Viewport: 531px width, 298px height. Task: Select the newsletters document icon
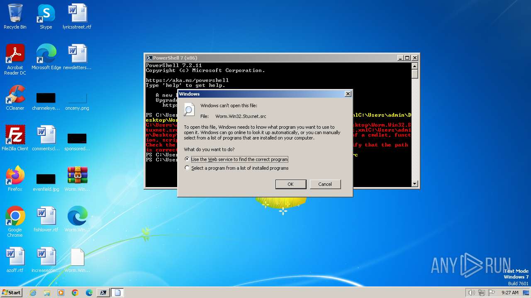[77, 57]
